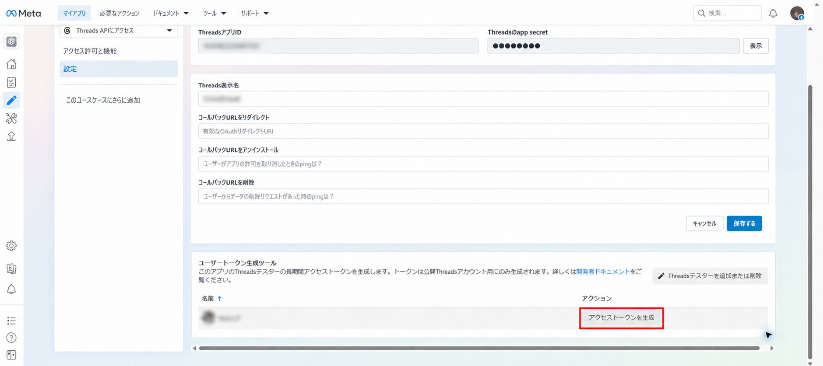Click the Meta logo
The height and width of the screenshot is (366, 823).
coord(24,13)
